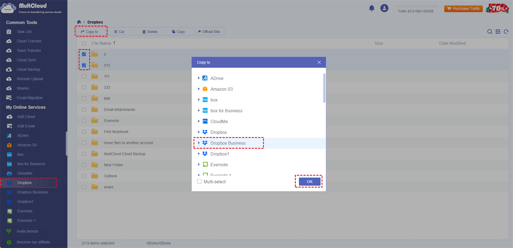The width and height of the screenshot is (513, 248).
Task: Sort by Date Modified column header
Action: click(x=453, y=43)
